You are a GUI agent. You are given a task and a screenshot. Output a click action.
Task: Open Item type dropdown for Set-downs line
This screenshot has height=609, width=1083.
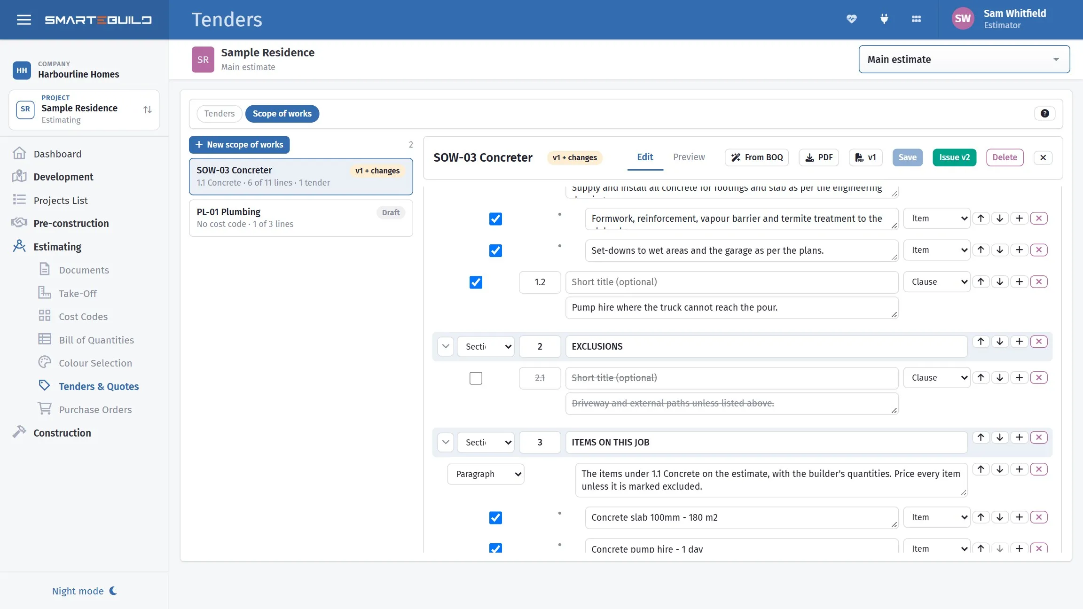[x=936, y=250]
